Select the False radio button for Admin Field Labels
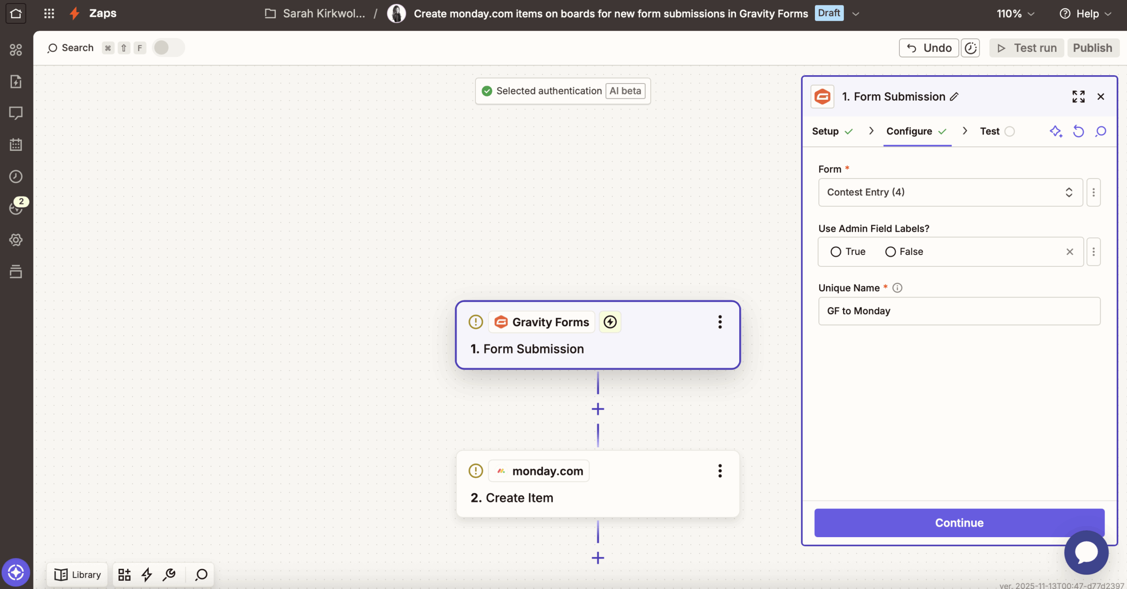Viewport: 1127px width, 589px height. [890, 251]
